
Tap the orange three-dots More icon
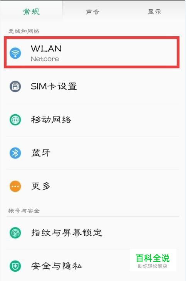15,186
